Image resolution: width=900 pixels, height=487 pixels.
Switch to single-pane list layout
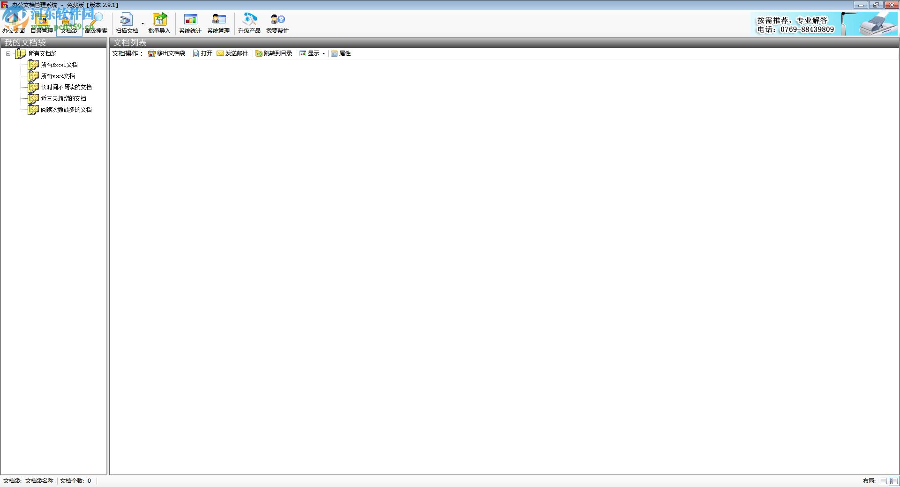(883, 481)
